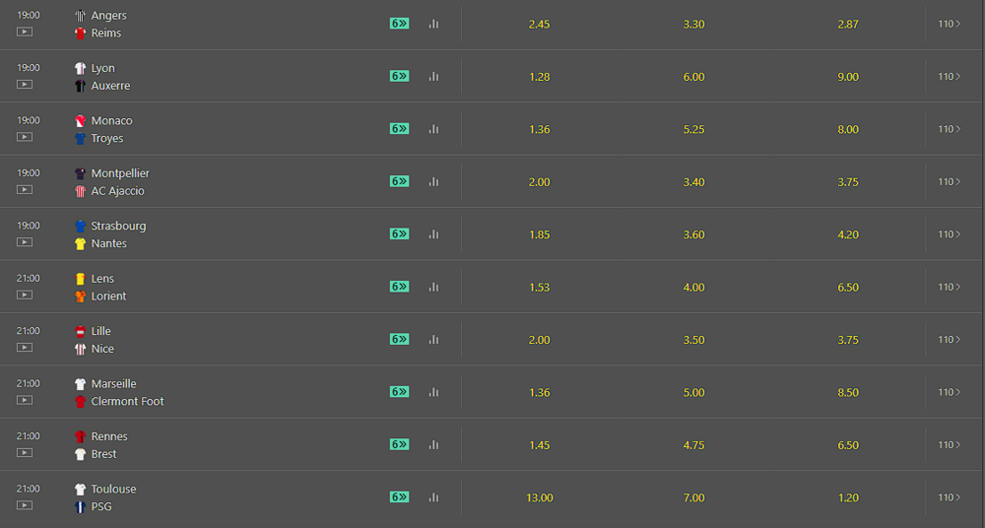Expand 110 markets for Toulouse vs PSG
The width and height of the screenshot is (985, 528).
[x=949, y=497]
